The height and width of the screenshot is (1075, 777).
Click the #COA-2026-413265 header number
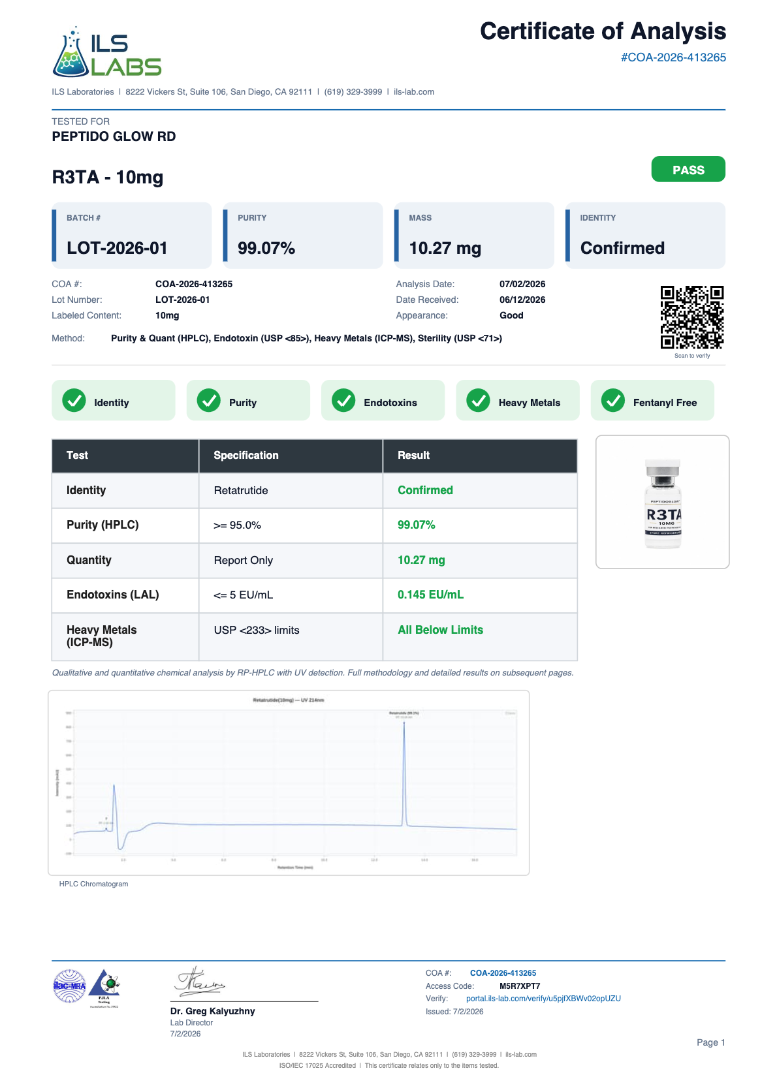coord(673,57)
